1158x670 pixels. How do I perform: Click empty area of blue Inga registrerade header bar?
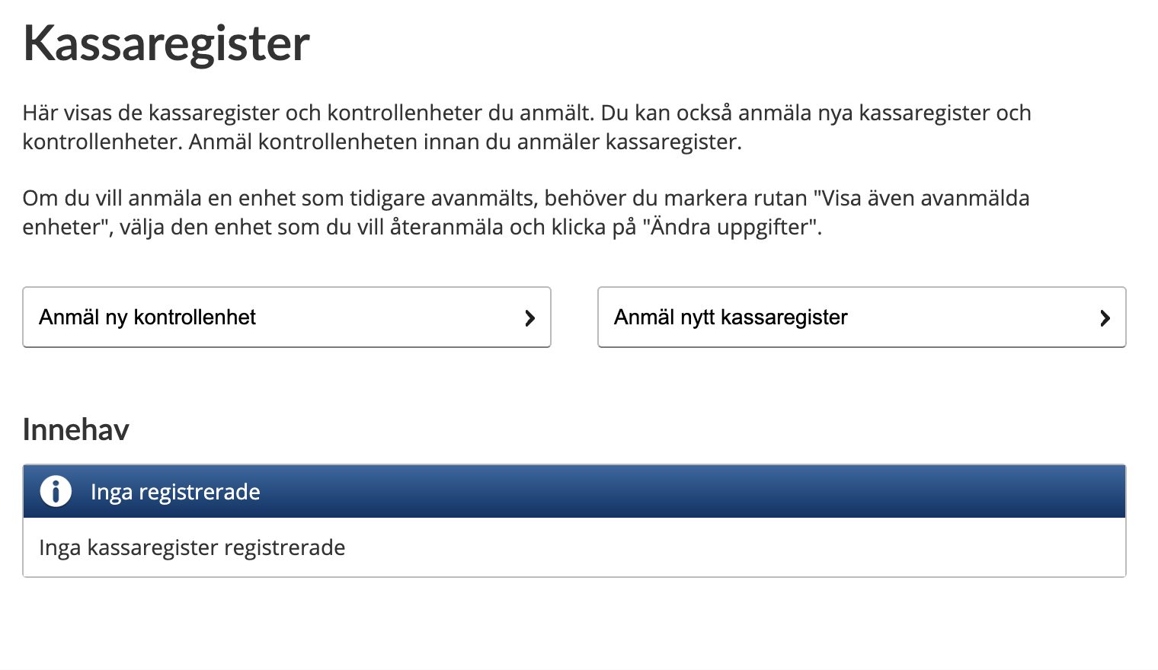686,492
